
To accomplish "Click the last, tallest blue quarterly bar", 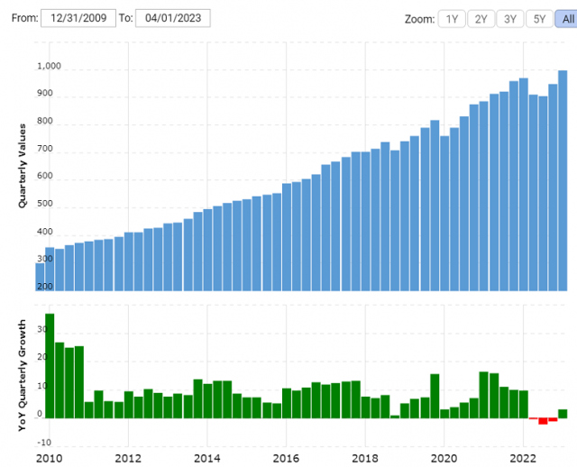I will (563, 180).
